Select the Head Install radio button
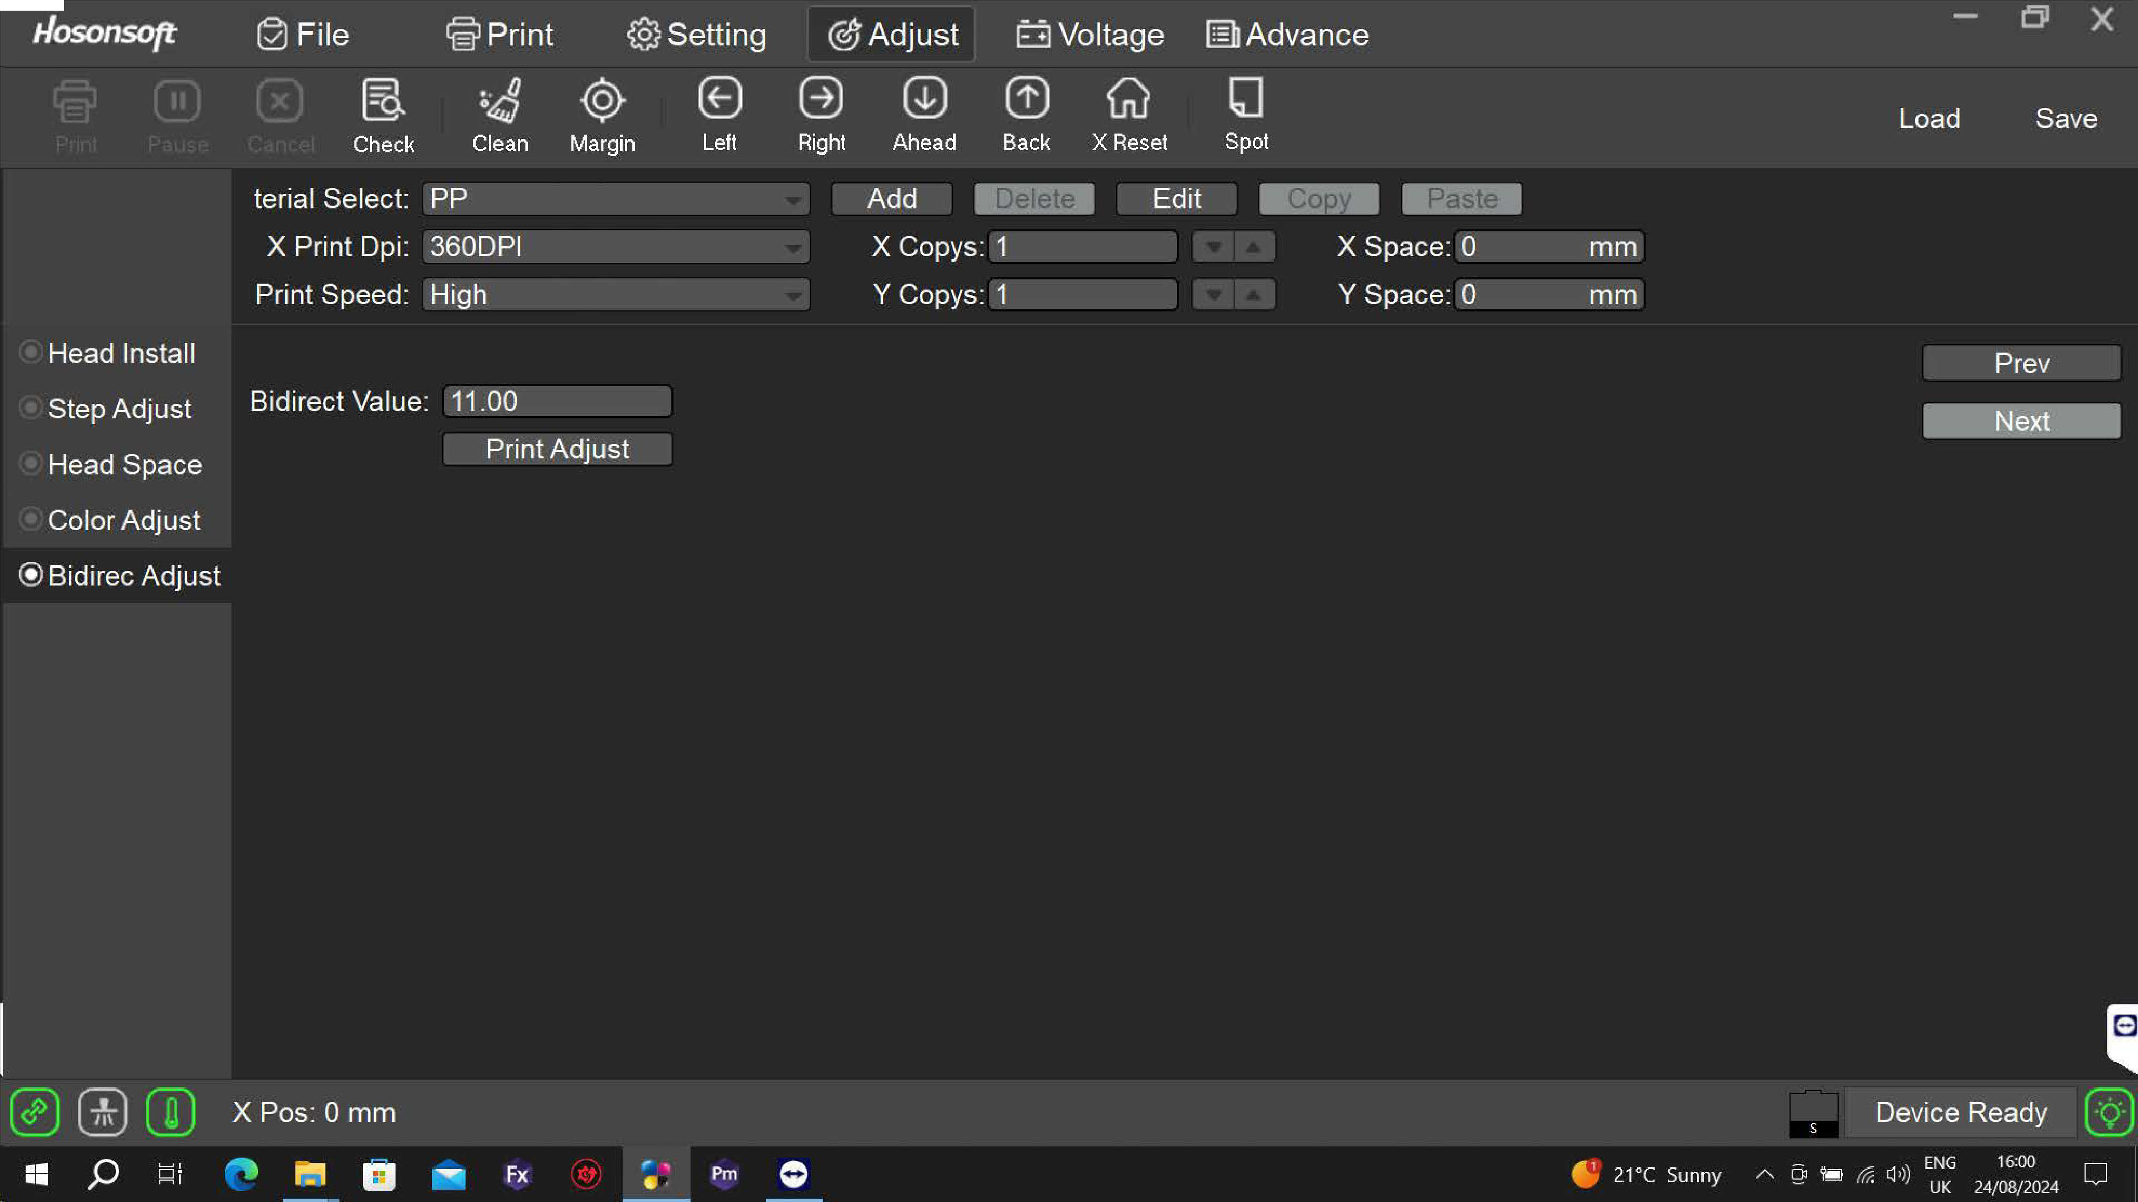Screen dimensions: 2138x1202 (30, 353)
